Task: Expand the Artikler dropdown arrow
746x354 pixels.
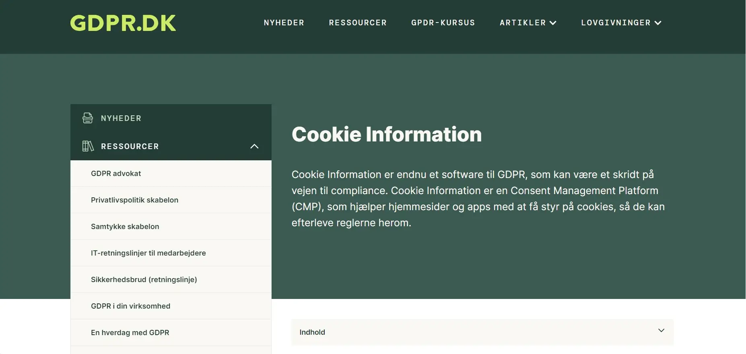Action: pos(553,23)
